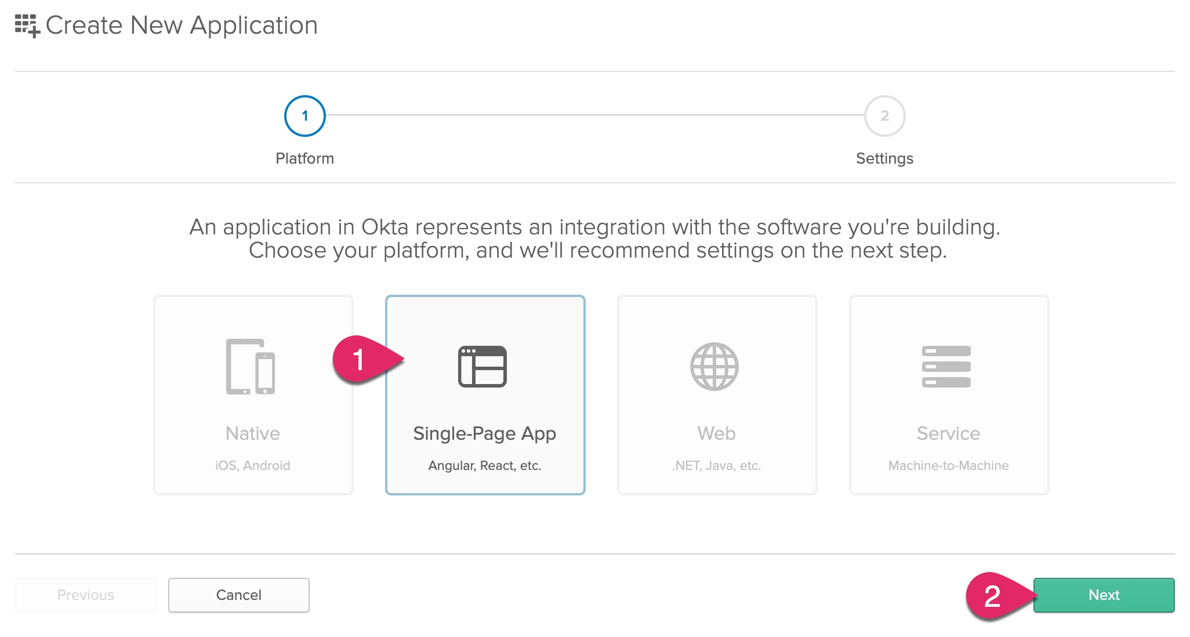Click step 2 circle in the wizard
Screen dimensions: 1190x637
pos(884,116)
